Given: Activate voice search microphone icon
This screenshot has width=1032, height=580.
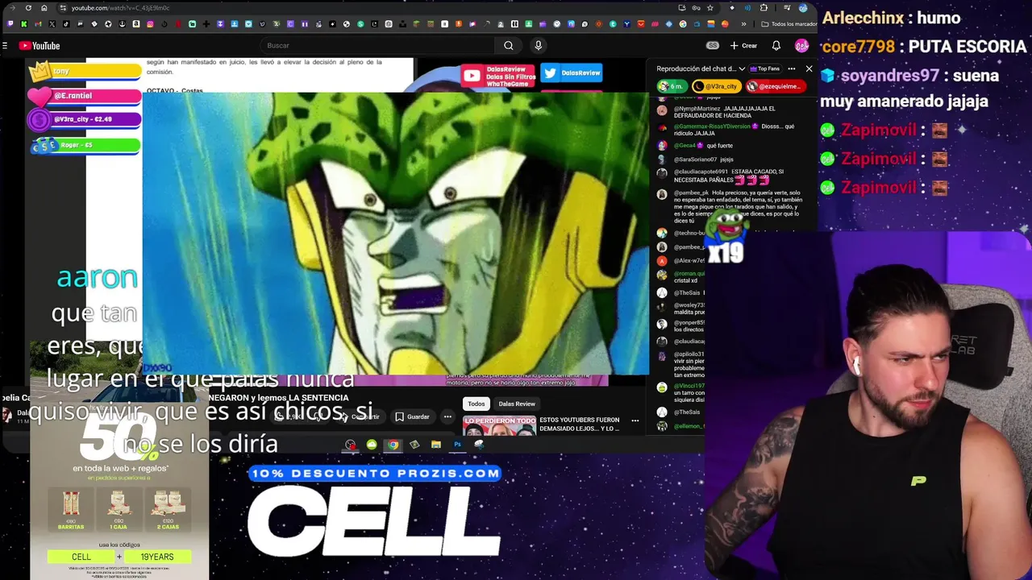Looking at the screenshot, I should point(538,46).
